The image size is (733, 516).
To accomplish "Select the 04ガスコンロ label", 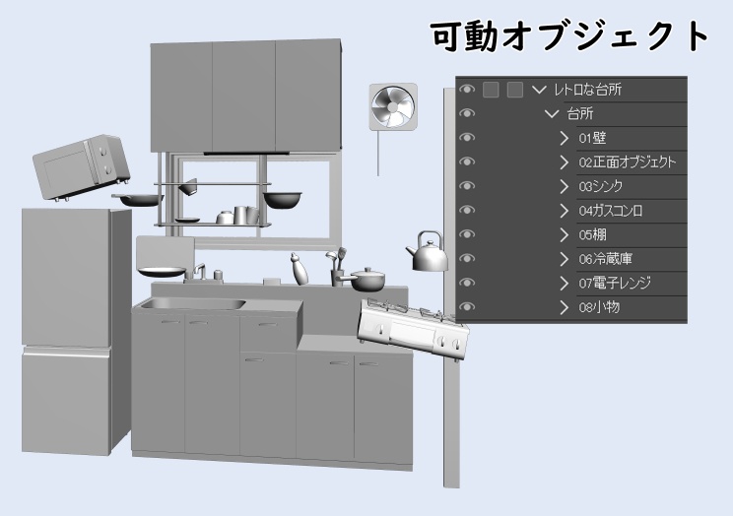I will pos(611,211).
